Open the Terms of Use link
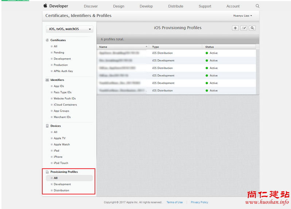 (174, 202)
